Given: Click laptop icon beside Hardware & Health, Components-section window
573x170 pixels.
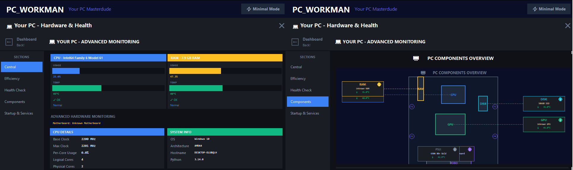Looking at the screenshot, I should coord(295,27).
